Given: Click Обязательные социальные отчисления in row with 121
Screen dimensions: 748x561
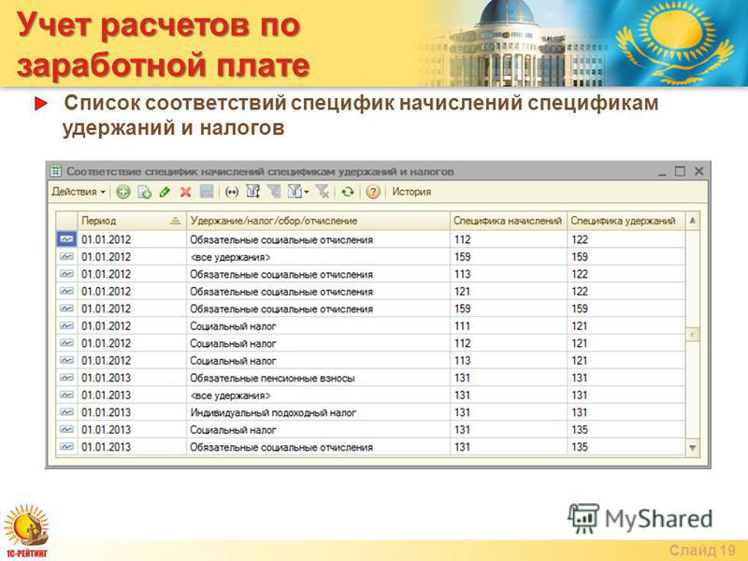Looking at the screenshot, I should (281, 292).
